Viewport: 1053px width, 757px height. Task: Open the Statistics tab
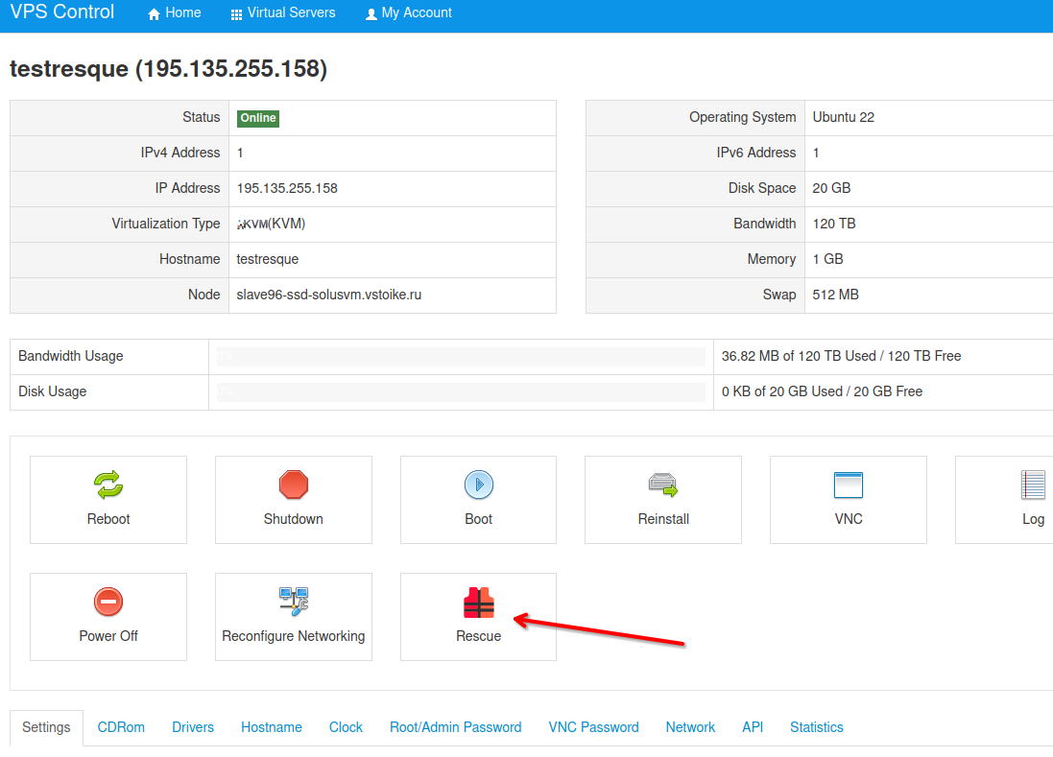pos(816,727)
